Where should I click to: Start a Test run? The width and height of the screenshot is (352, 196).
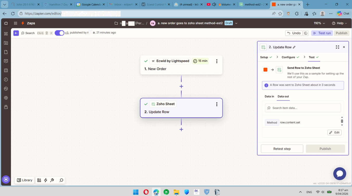pyautogui.click(x=322, y=33)
